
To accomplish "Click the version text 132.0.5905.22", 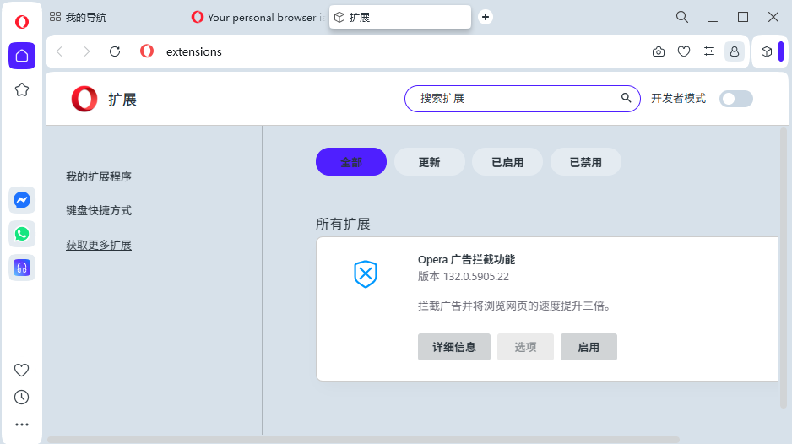I will coord(476,276).
